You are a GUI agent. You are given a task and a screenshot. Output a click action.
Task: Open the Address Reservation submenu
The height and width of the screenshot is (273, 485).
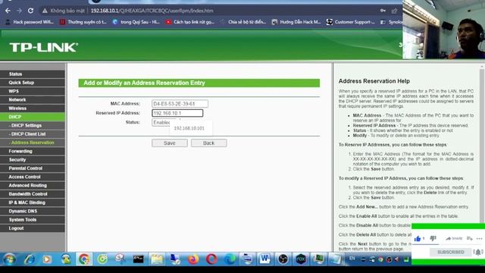pos(33,143)
